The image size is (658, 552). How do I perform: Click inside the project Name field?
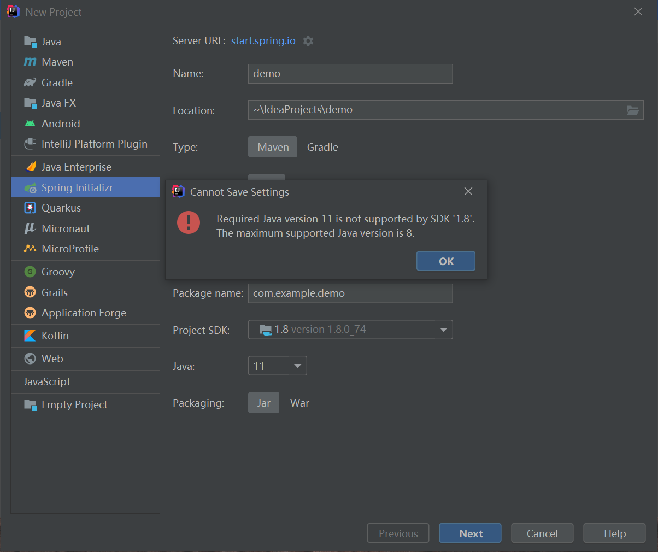pyautogui.click(x=350, y=73)
